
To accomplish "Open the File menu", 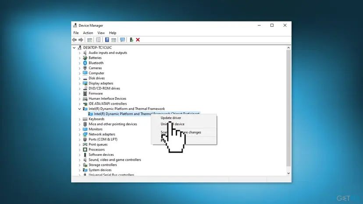I will [76, 33].
